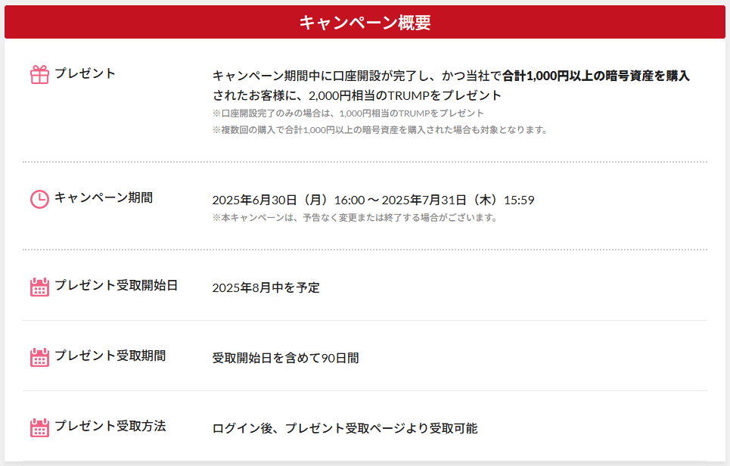The height and width of the screenshot is (466, 730).
Task: Click the note starting ※本キャンペーンは、予告なく
Action: (355, 218)
